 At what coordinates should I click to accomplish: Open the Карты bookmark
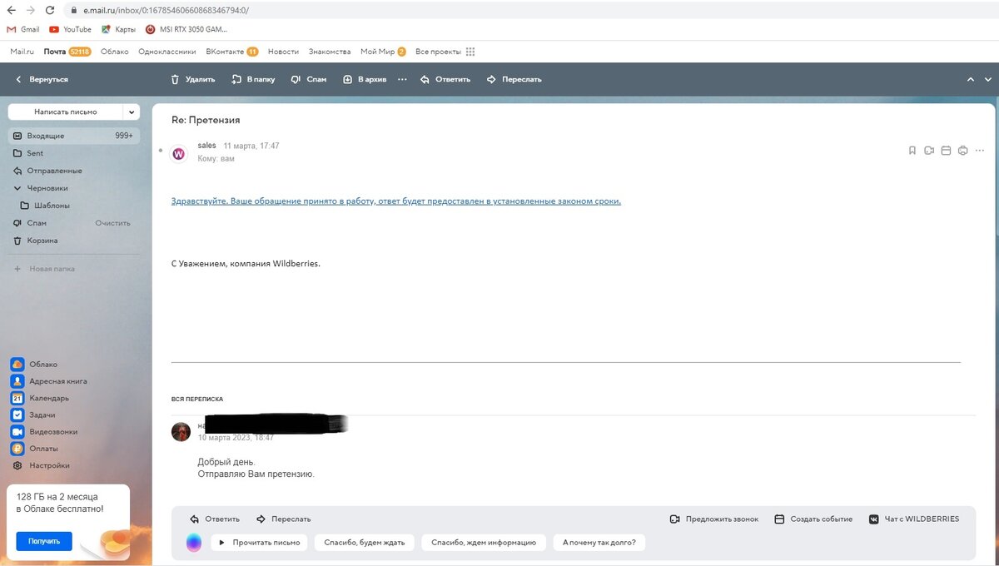pos(118,29)
